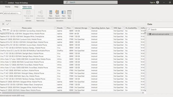Select the Internal_Storage column header
The image size is (173, 97).
81,28
